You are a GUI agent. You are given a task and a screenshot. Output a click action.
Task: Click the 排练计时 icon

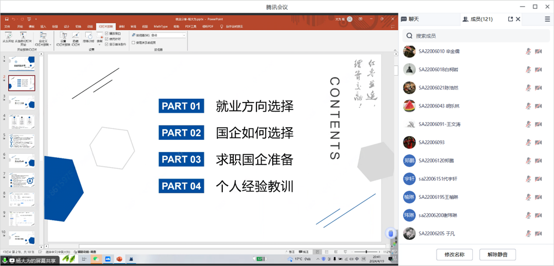(89, 36)
